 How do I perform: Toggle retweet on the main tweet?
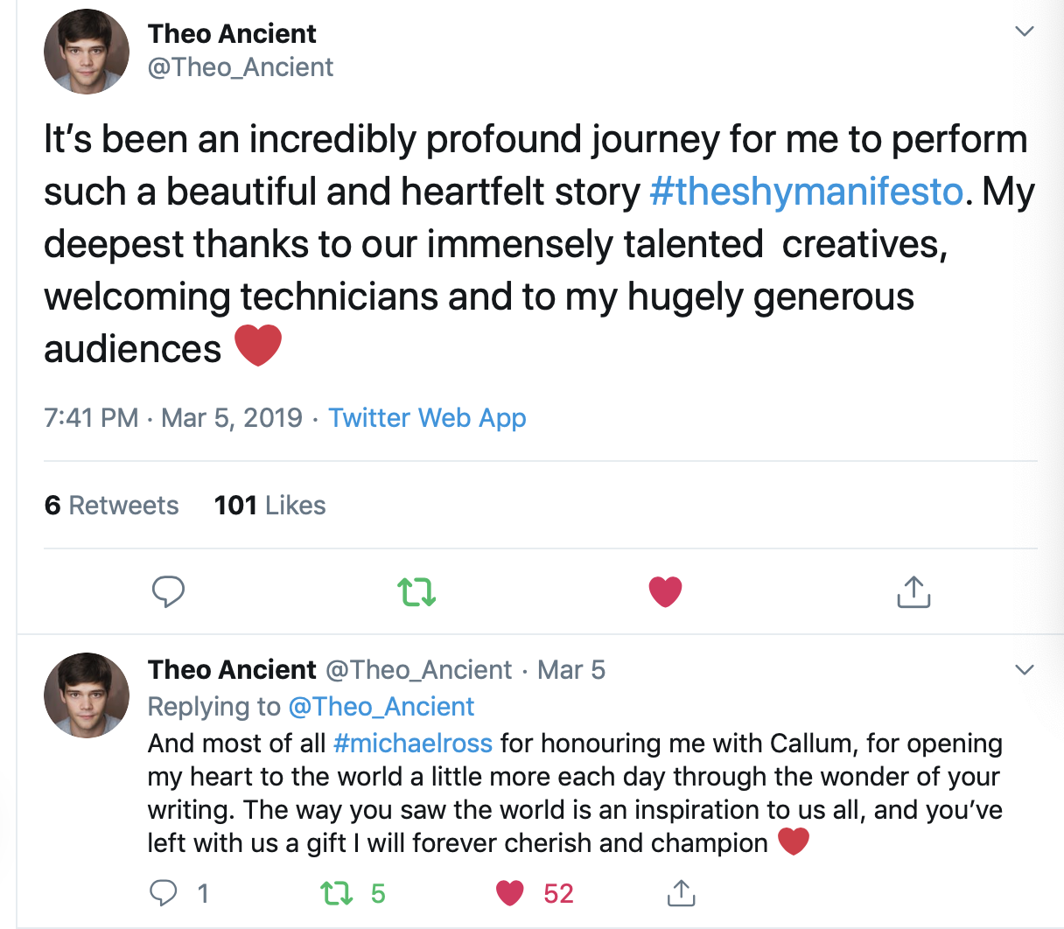pos(416,592)
